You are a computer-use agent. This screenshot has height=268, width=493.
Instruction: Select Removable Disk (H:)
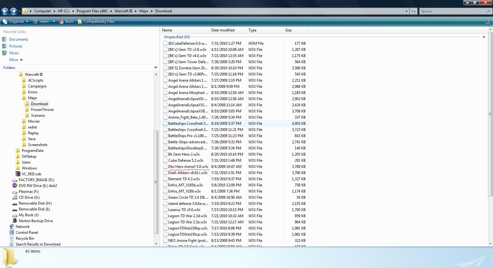(35, 203)
